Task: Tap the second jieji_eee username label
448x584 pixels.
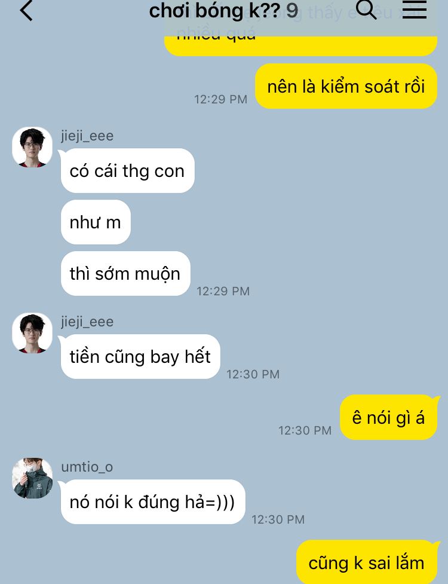Action: tap(87, 322)
